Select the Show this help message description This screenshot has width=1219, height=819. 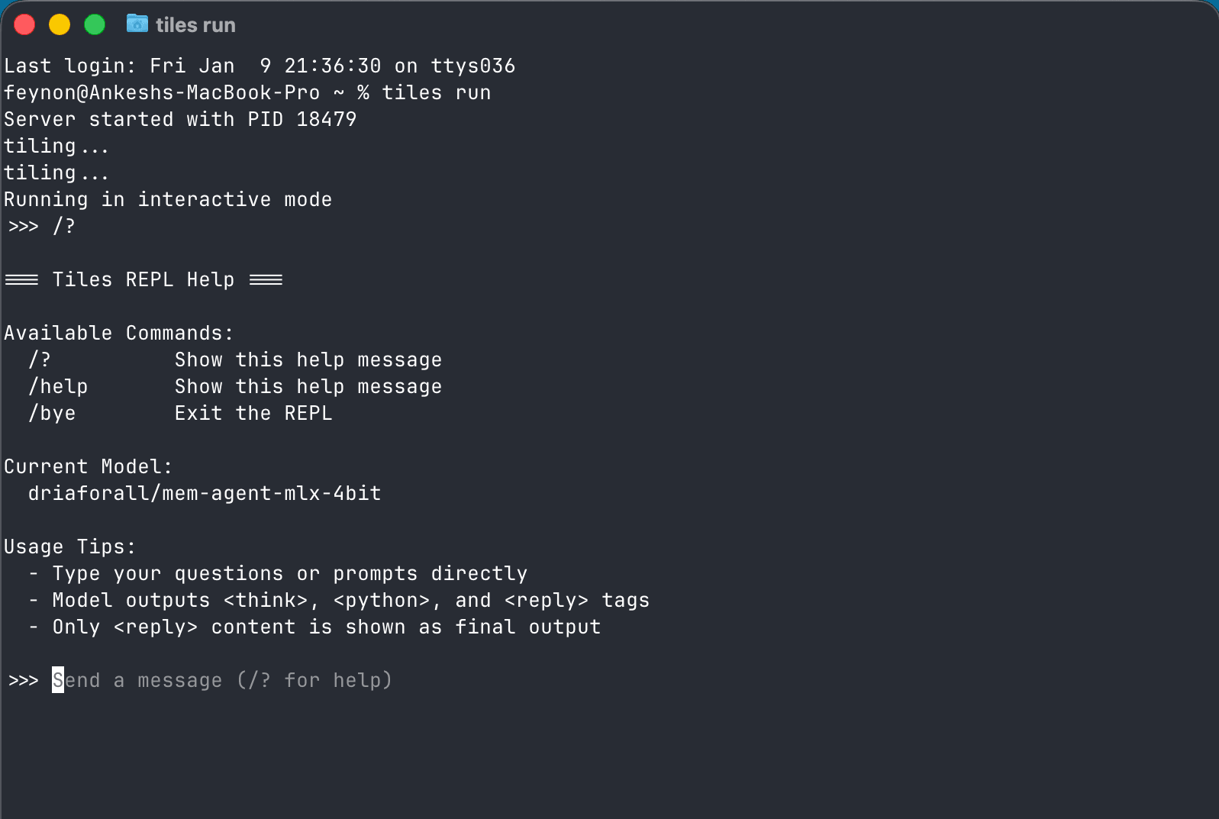pyautogui.click(x=308, y=360)
